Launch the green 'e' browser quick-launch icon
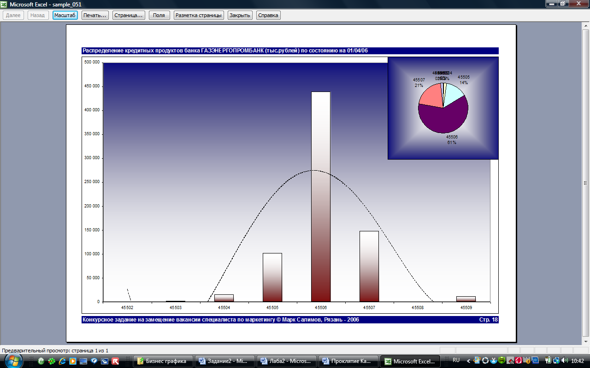Screen dimensions: 590x368 (x=41, y=361)
